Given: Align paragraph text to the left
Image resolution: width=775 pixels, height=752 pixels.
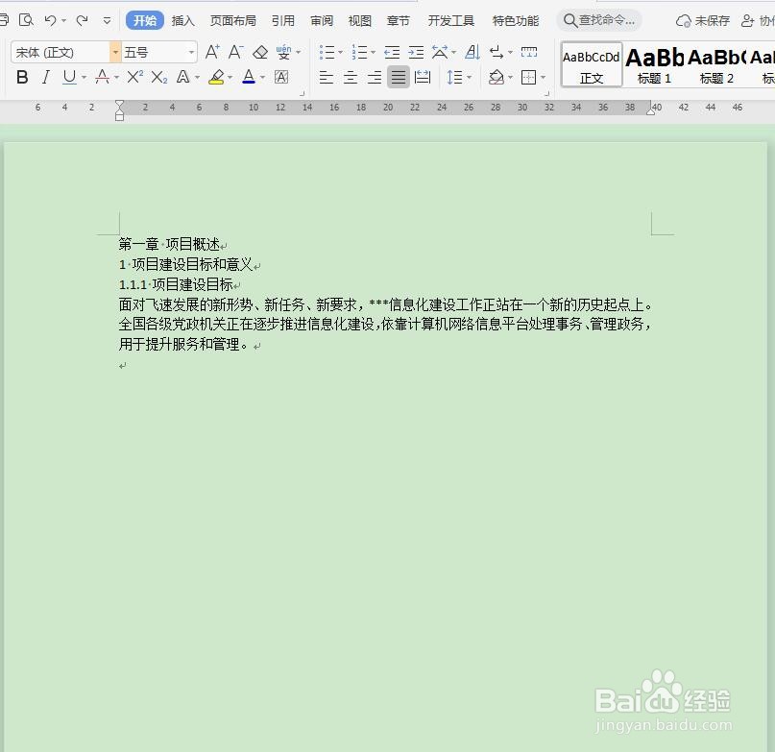Looking at the screenshot, I should 326,77.
